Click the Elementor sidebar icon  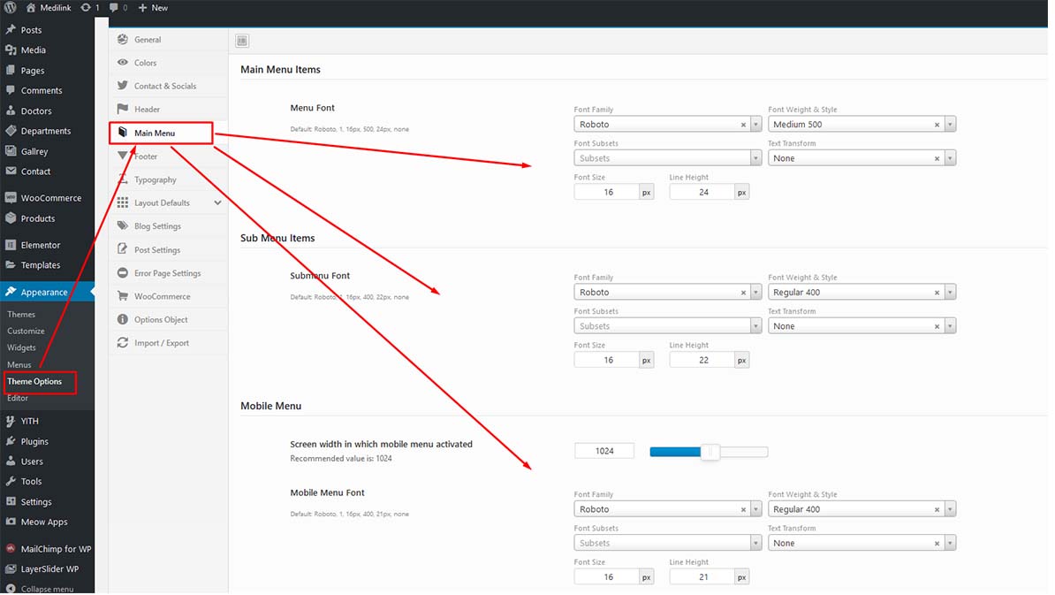coord(11,244)
